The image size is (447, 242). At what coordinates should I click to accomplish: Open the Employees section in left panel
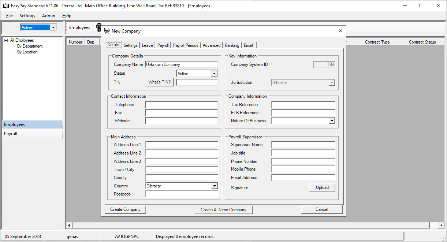click(32, 124)
